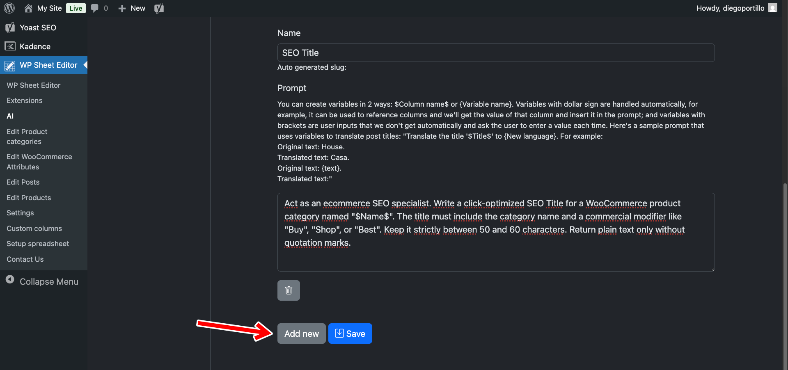788x370 pixels.
Task: Click the Yoast icon in admin bar
Action: (159, 8)
